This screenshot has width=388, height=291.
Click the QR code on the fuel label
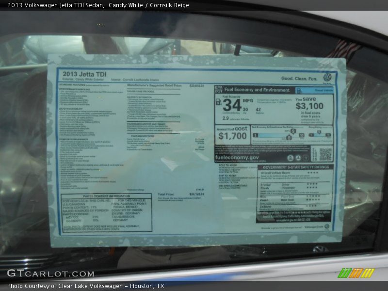click(x=325, y=154)
